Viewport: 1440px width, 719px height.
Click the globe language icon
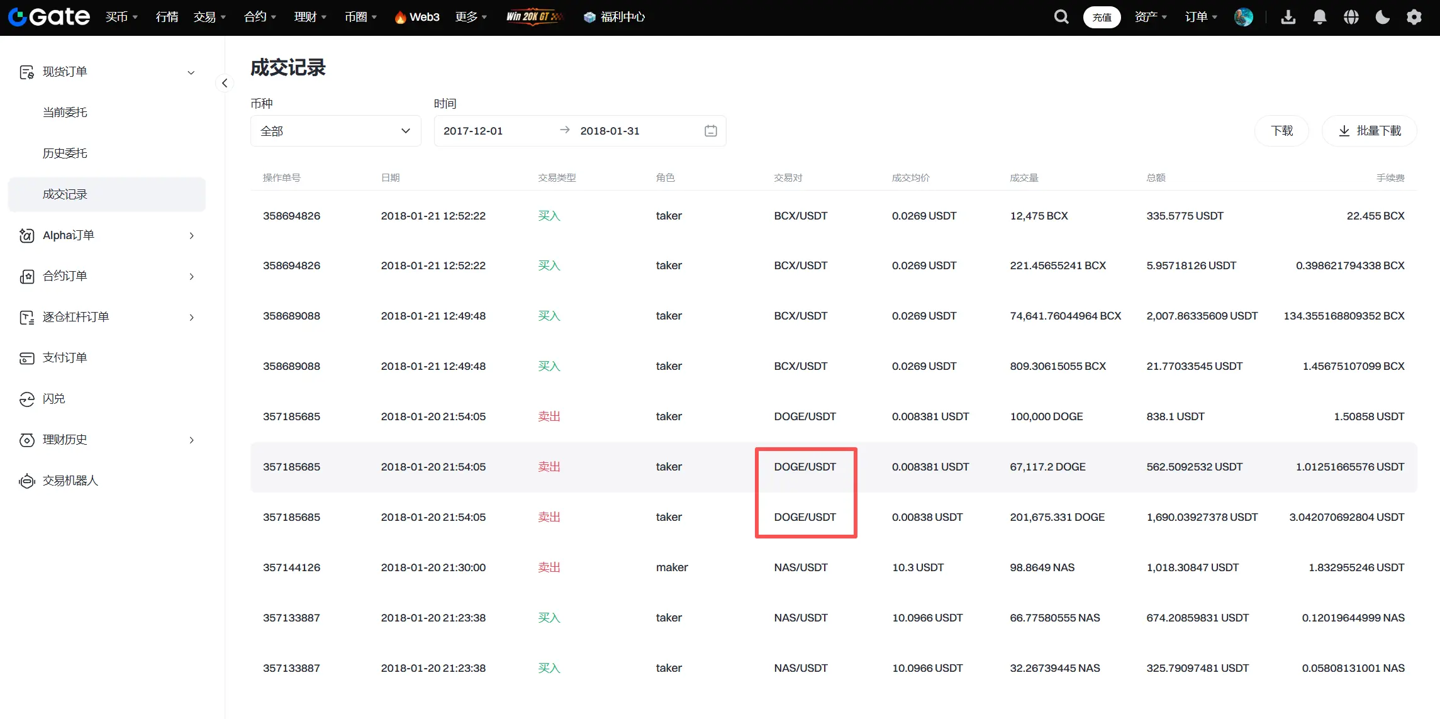coord(1351,17)
